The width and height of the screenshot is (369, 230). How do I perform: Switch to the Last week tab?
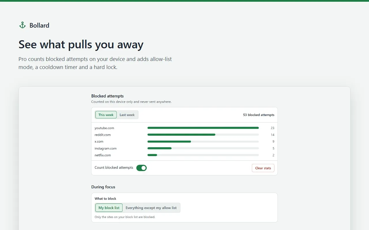(x=127, y=115)
